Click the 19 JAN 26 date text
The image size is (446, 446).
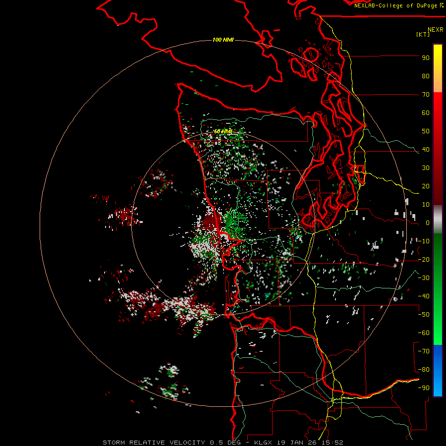pyautogui.click(x=296, y=443)
